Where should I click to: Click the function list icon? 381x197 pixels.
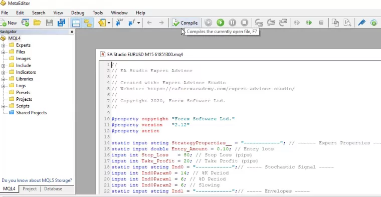(132, 23)
